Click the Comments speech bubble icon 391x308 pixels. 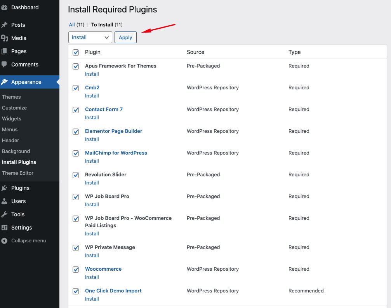point(4,64)
